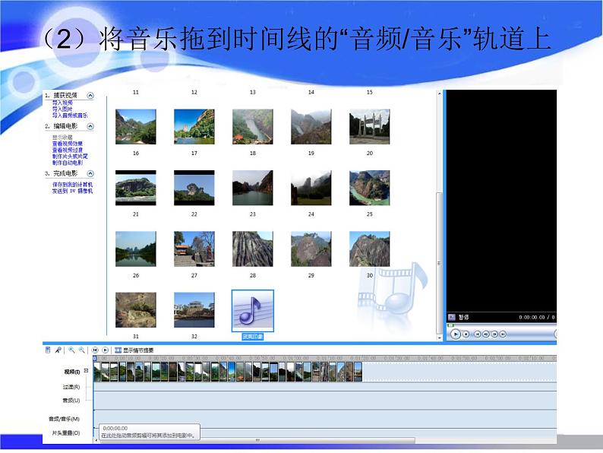Click the 导入音频或音乐 link

[70, 115]
